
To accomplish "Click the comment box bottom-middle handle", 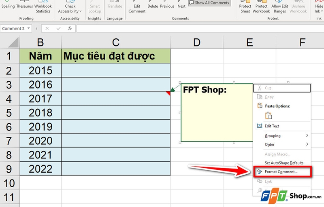I will coord(234,143).
